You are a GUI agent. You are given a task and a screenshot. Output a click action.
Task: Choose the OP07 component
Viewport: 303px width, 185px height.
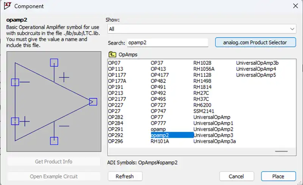(x=114, y=63)
